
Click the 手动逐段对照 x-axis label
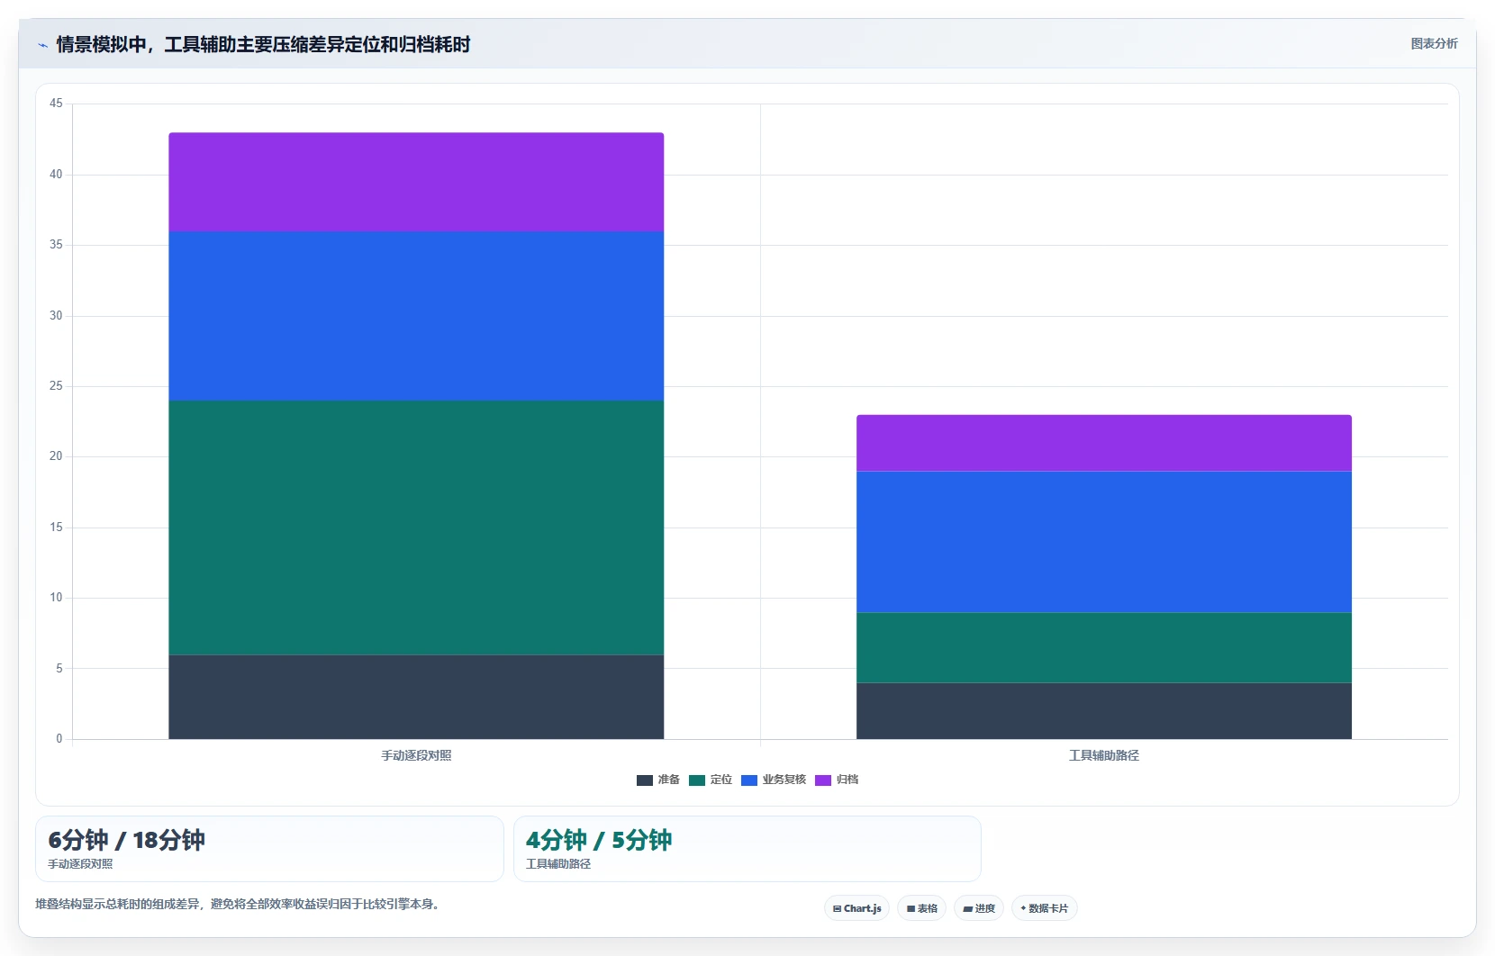(416, 755)
